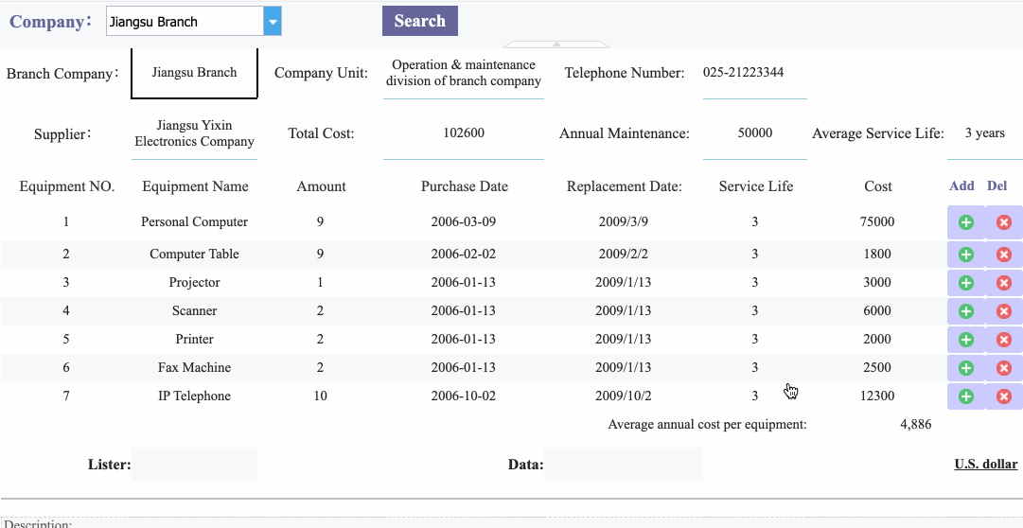Image resolution: width=1023 pixels, height=528 pixels.
Task: Click the cost cell 75000
Action: point(877,222)
